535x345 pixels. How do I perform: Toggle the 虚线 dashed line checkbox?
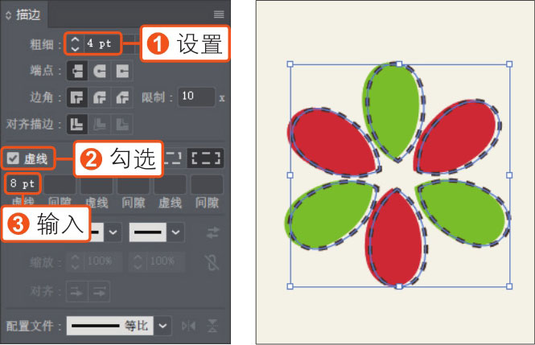[13, 158]
